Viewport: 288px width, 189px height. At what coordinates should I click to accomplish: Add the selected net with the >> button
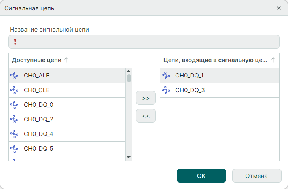146,98
